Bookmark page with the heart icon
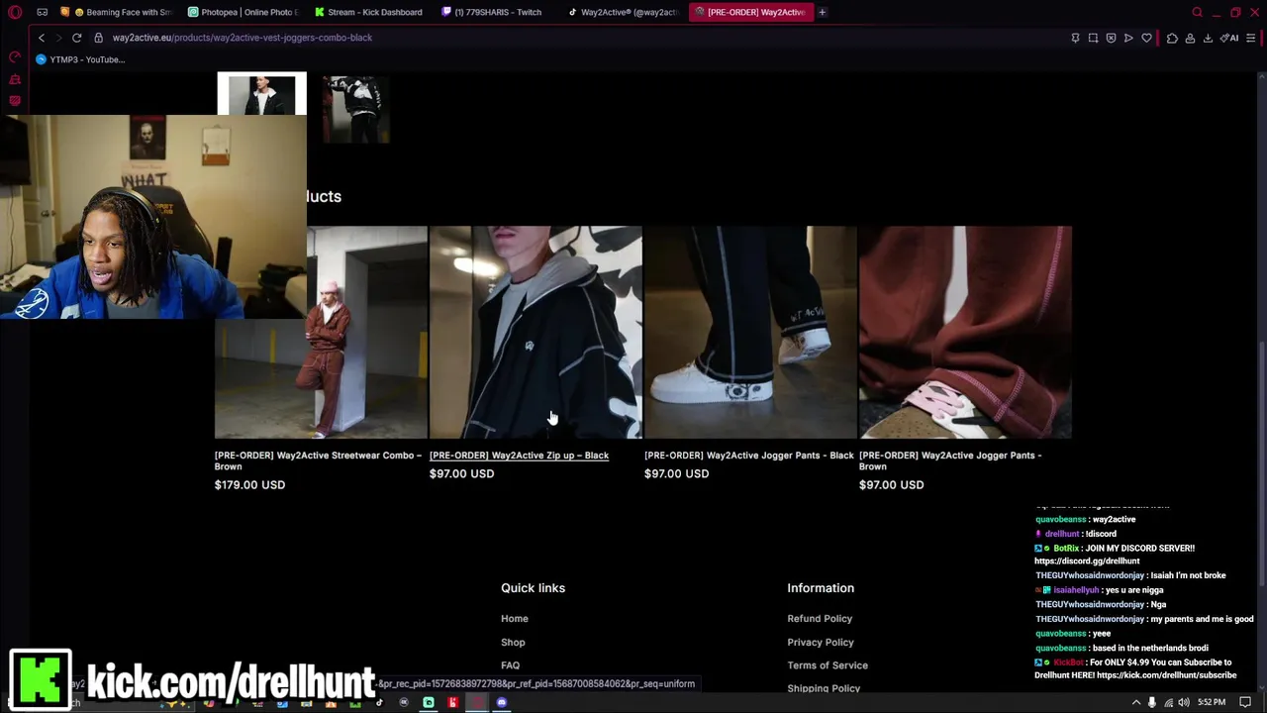1267x713 pixels. coord(1146,38)
